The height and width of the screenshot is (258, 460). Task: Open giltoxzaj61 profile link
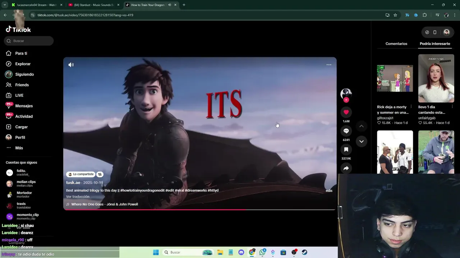point(385,118)
